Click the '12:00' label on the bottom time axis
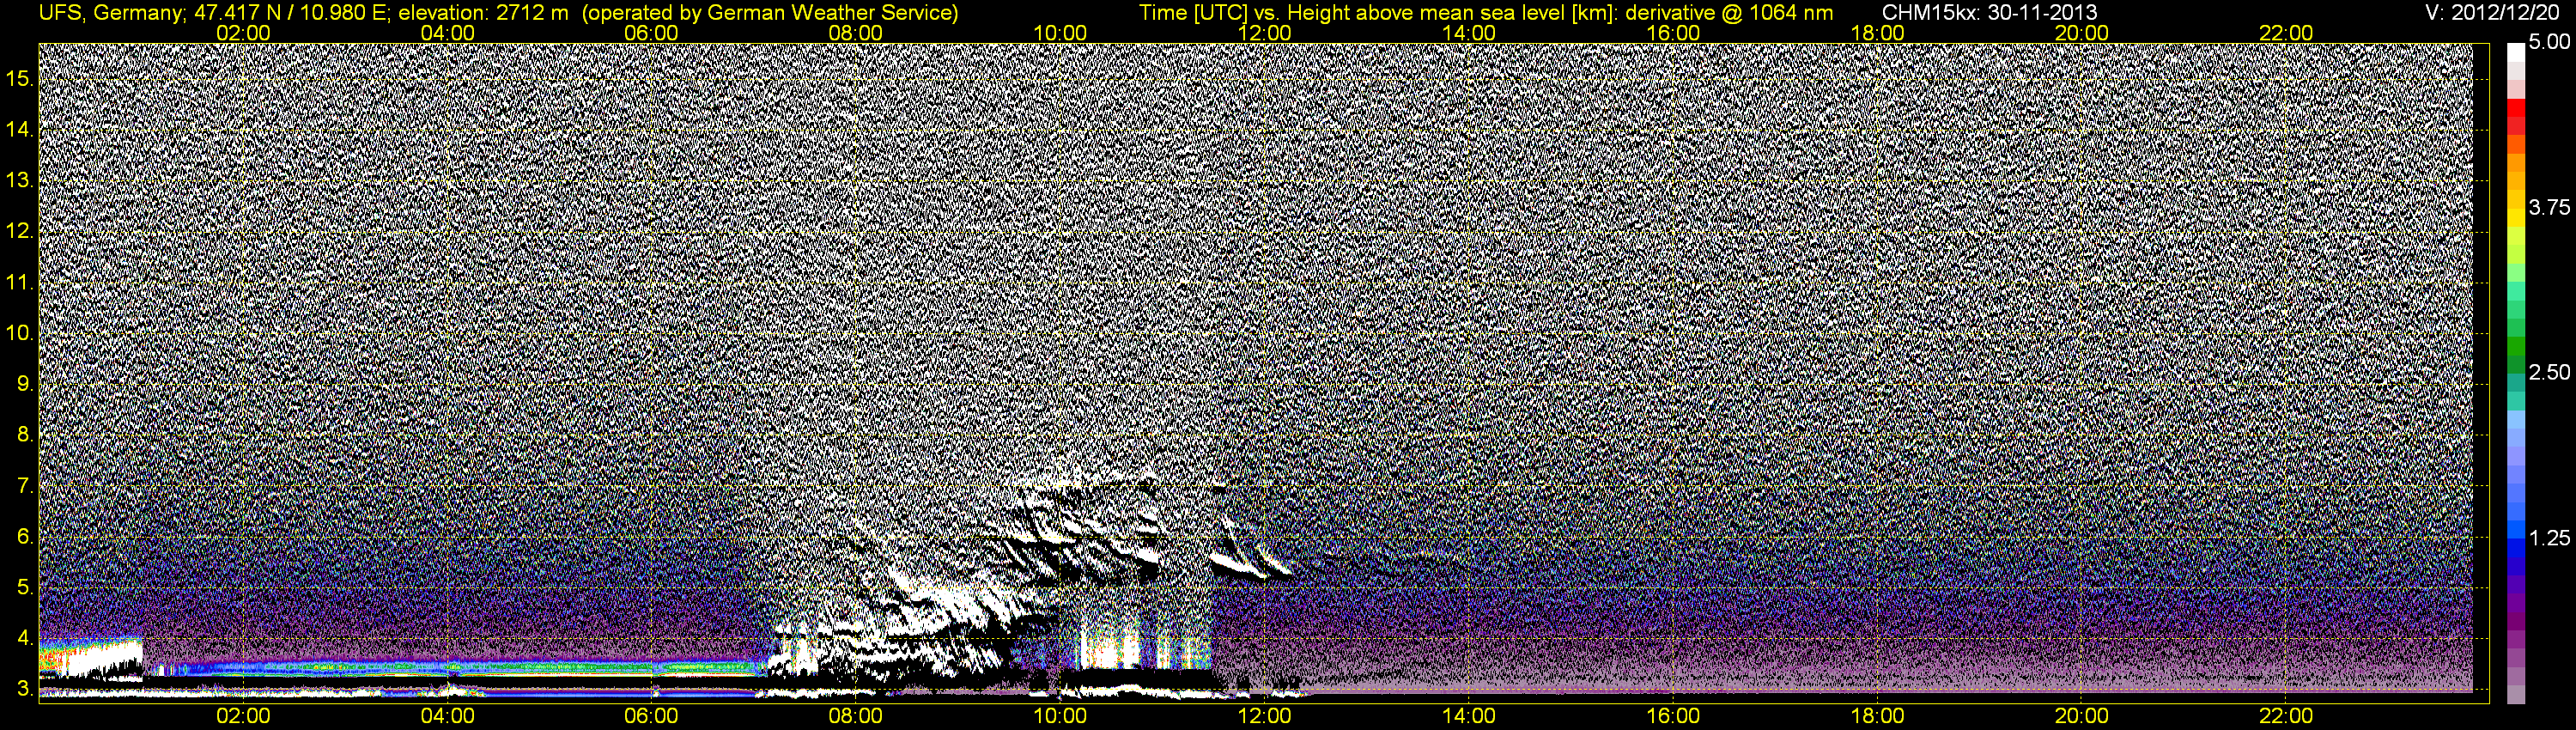2576x730 pixels. (x=1264, y=716)
